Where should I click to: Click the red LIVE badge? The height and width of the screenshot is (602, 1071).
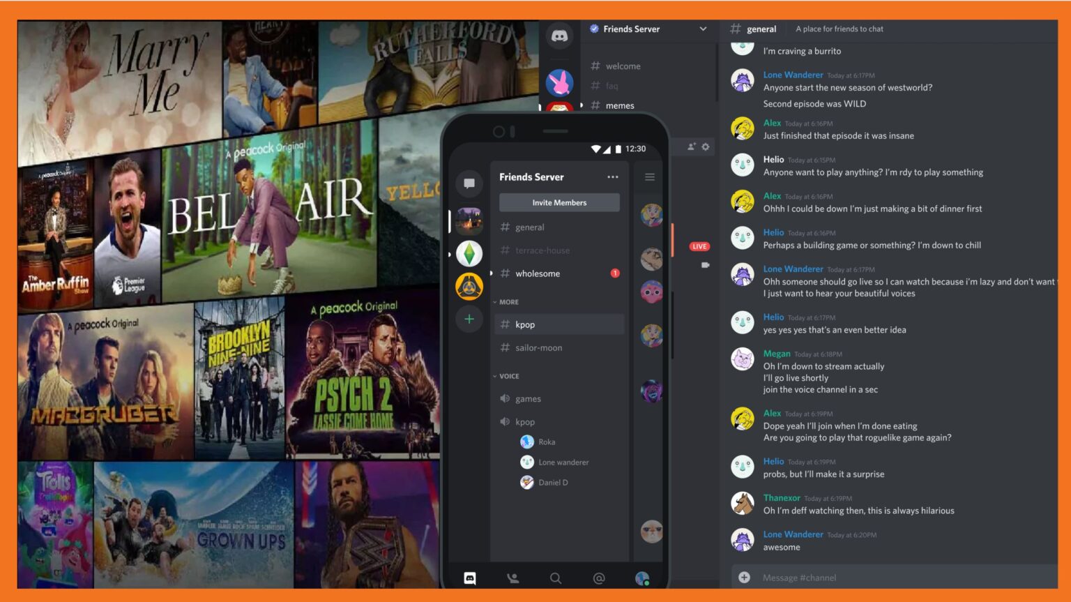699,246
